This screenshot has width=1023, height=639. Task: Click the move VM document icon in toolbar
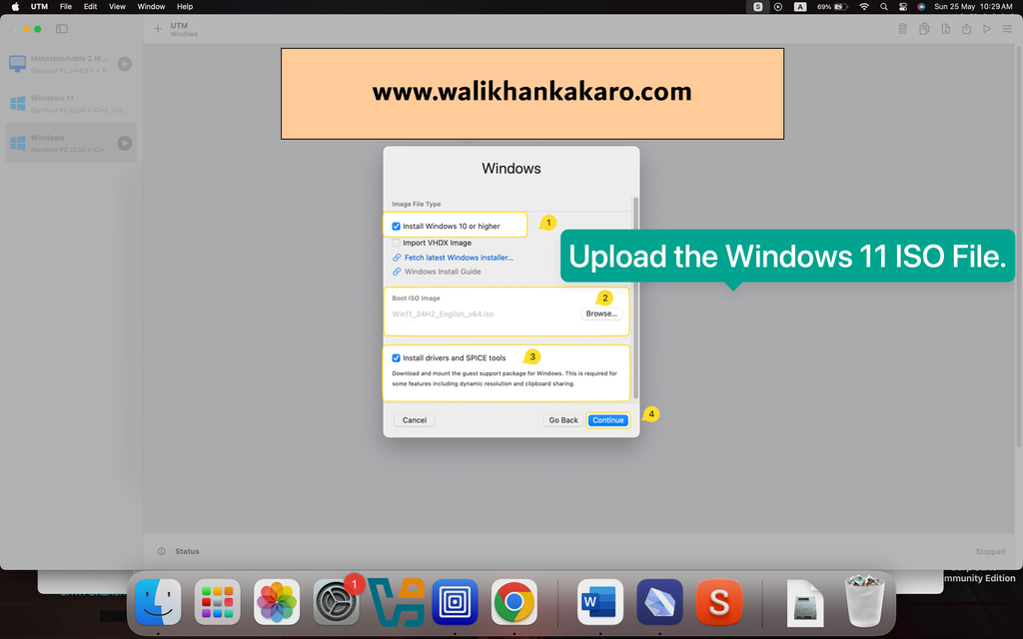pos(945,29)
